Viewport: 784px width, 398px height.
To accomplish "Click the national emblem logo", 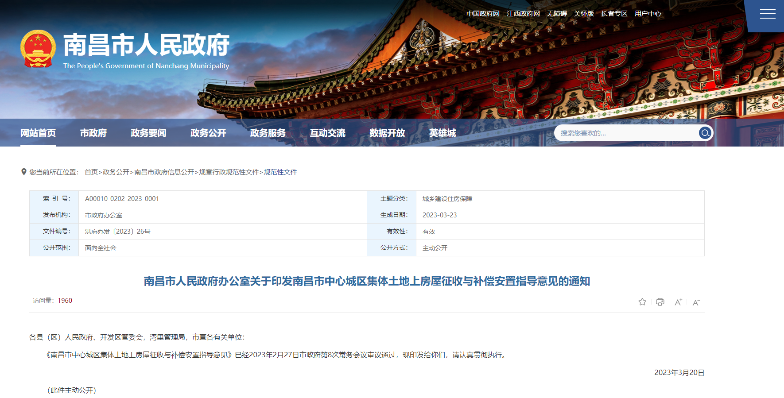I will point(38,49).
